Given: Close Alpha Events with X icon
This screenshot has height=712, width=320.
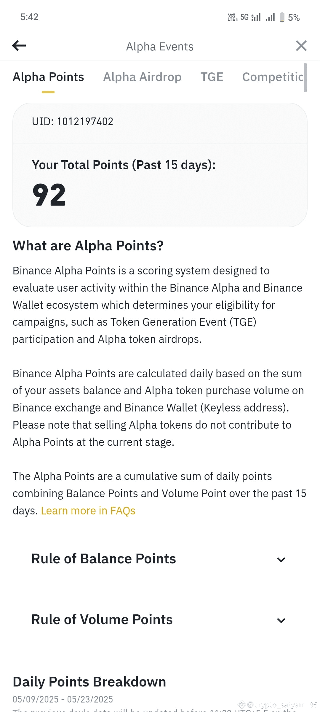Looking at the screenshot, I should click(301, 46).
